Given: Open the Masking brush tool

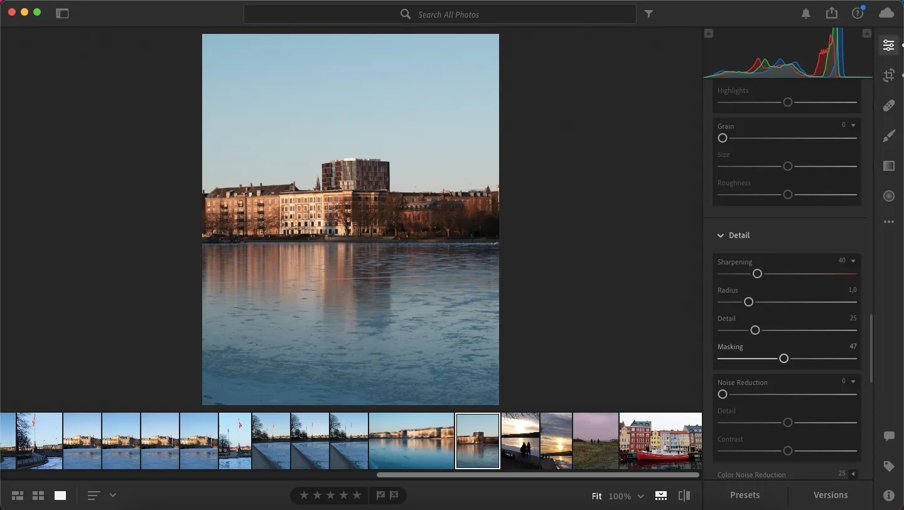Looking at the screenshot, I should pyautogui.click(x=888, y=136).
